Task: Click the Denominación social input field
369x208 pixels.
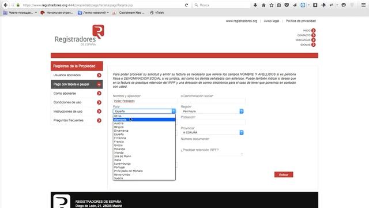Action: (x=213, y=101)
